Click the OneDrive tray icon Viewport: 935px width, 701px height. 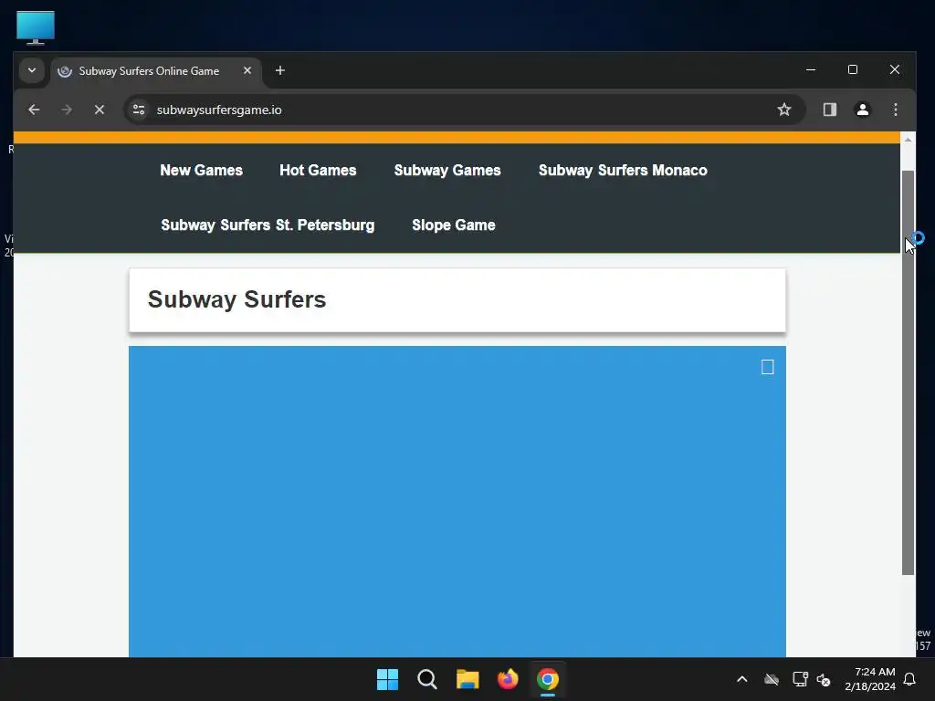(x=772, y=679)
